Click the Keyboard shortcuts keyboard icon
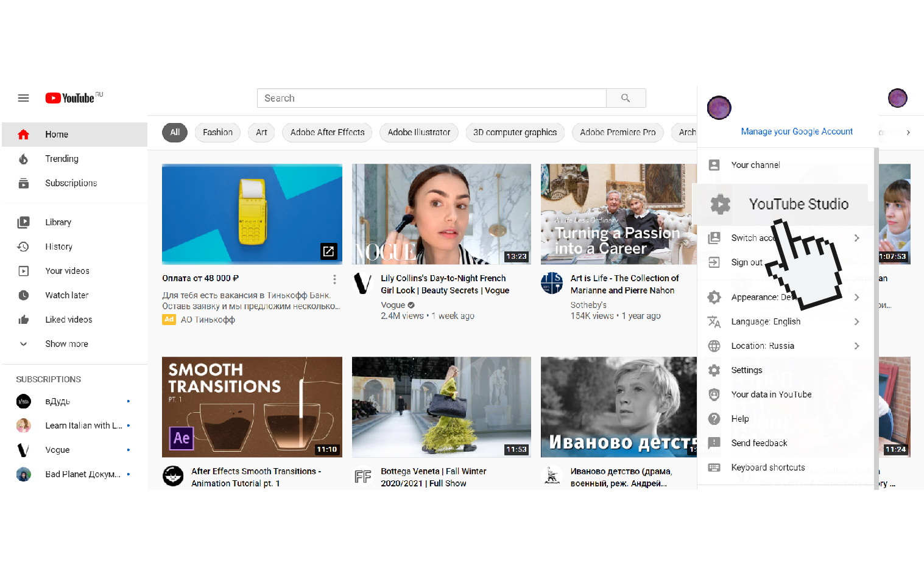This screenshot has width=924, height=571. 714,468
